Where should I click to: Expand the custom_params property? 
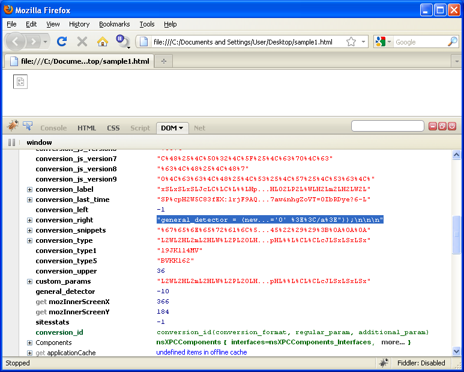29,281
